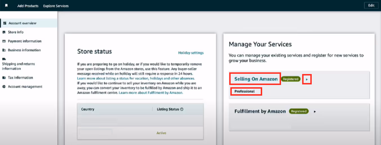Screen dimensions: 381x145
Task: Open Learn more about Fulfilment by Amazon
Action: tap(151, 93)
